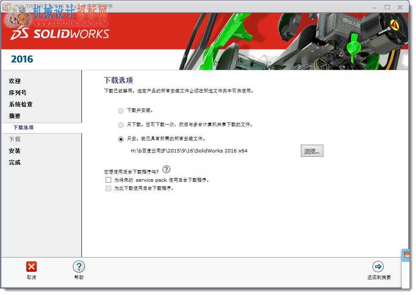Maximize the installation manager window
Screen dimensions: 416x295
(388, 7)
